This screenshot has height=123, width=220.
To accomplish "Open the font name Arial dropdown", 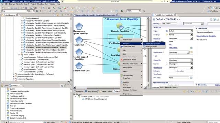I will point(27,11).
